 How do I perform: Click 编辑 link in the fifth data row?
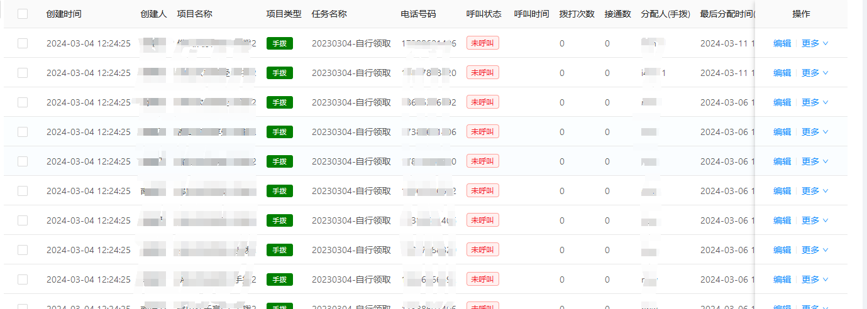pos(782,161)
